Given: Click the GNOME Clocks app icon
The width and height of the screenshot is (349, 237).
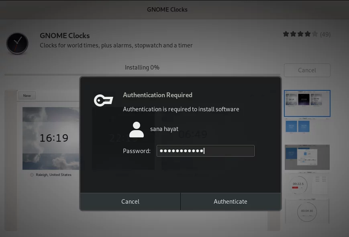Looking at the screenshot, I should coord(17,43).
